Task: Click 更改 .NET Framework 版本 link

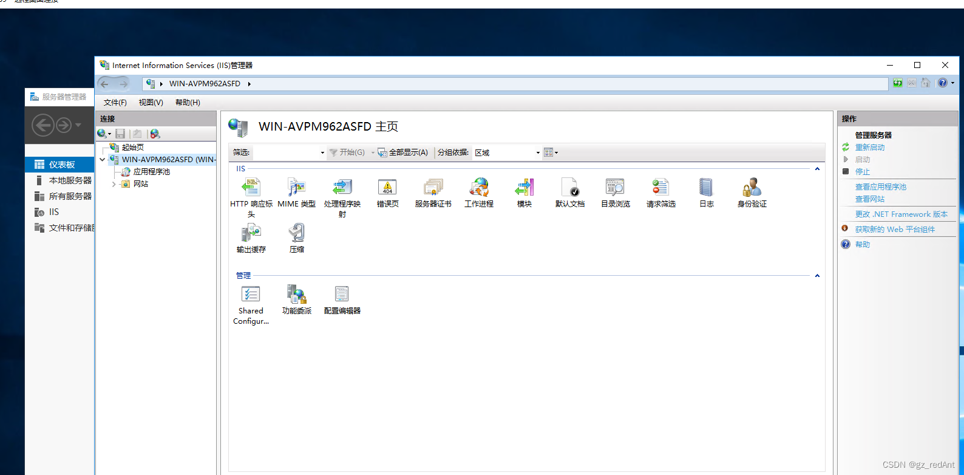Action: click(x=901, y=214)
